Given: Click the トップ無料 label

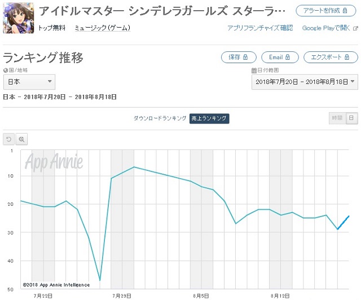Looking at the screenshot, I should pyautogui.click(x=52, y=28).
